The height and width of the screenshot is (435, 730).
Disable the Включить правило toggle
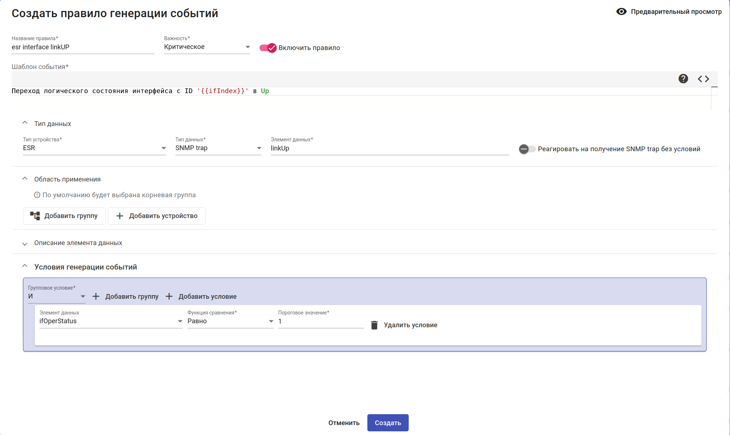point(268,48)
